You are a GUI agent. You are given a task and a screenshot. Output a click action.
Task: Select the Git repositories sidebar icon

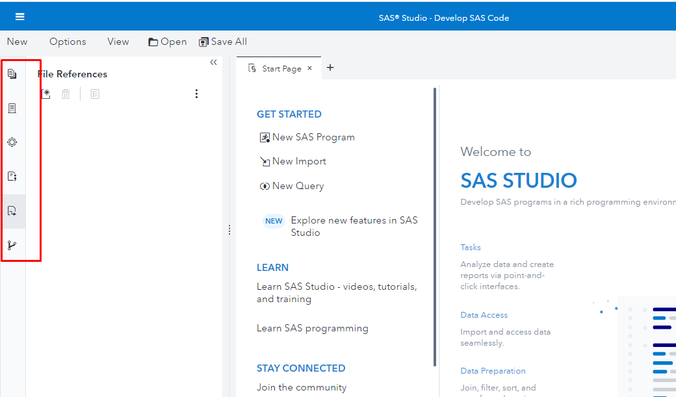(12, 245)
